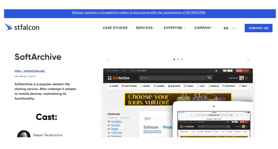278x149 pixels.
Task: Select EN language option
Action: pyautogui.click(x=226, y=28)
